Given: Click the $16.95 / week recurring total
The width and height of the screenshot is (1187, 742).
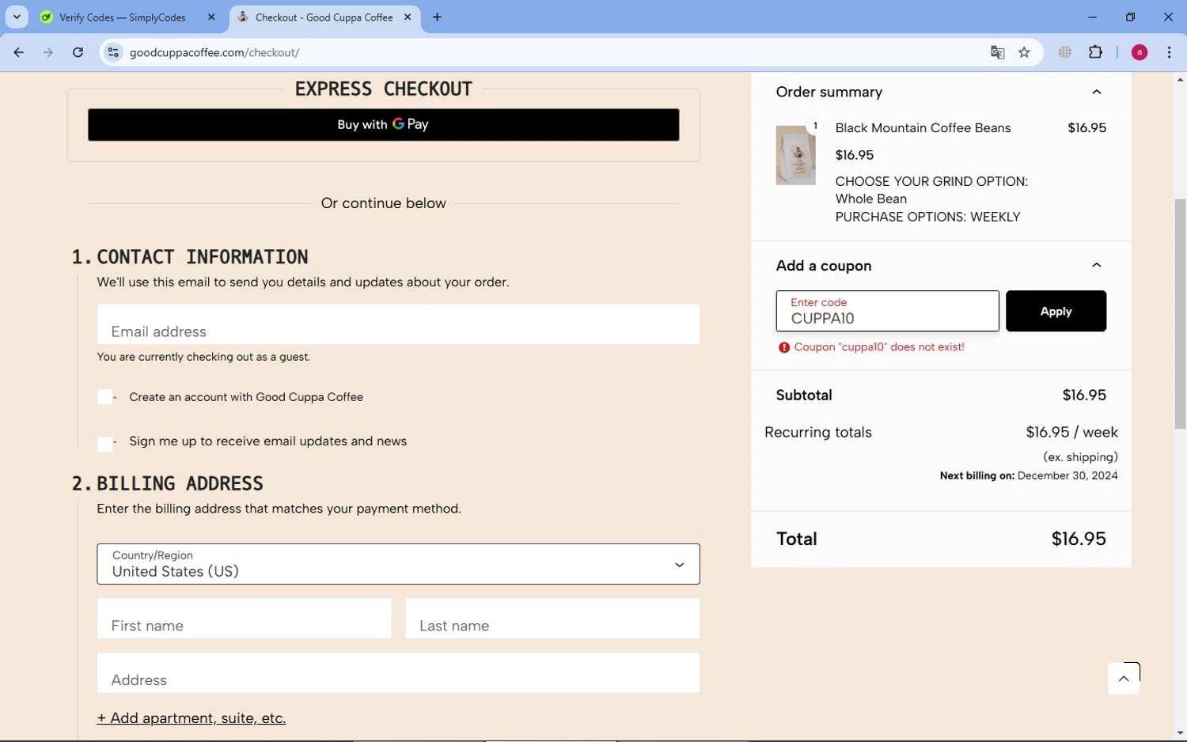Looking at the screenshot, I should pyautogui.click(x=1071, y=432).
